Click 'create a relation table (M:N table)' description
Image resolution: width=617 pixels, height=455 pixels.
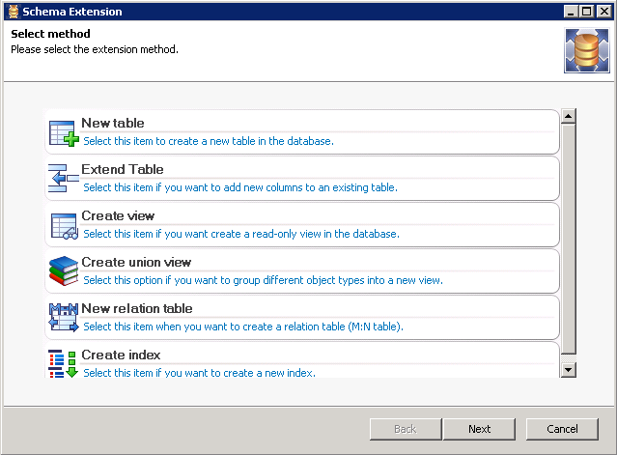point(243,327)
